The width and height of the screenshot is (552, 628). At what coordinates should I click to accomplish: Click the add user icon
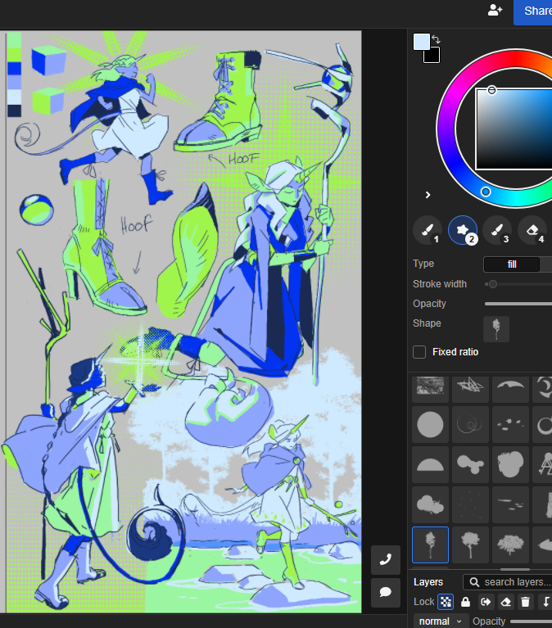click(495, 11)
